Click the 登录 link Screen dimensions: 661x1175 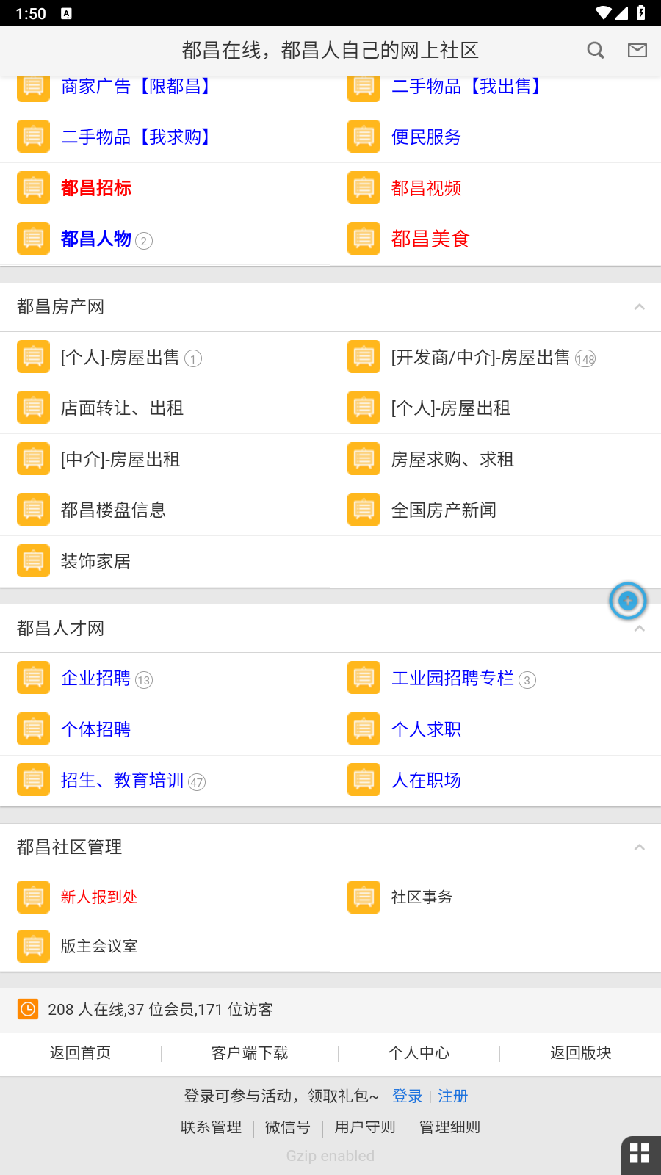coord(408,1096)
